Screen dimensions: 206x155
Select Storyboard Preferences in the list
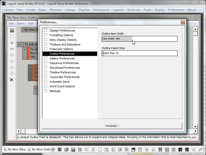[64, 68]
